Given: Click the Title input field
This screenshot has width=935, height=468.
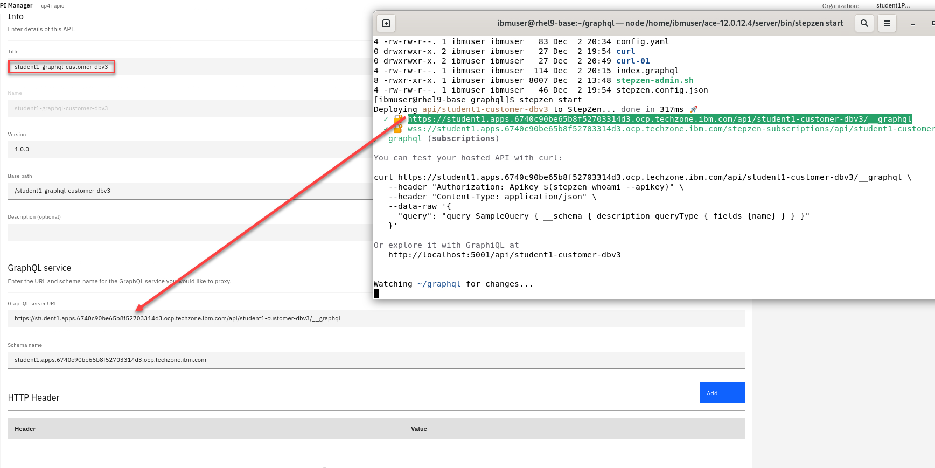Looking at the screenshot, I should coord(189,67).
